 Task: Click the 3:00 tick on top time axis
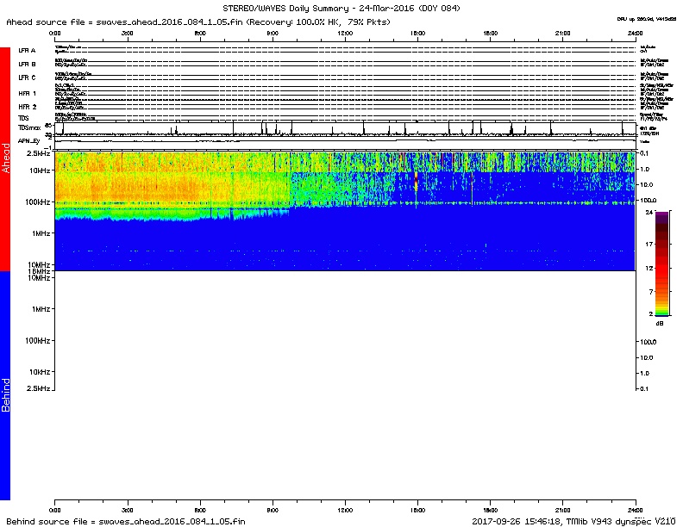(128, 32)
